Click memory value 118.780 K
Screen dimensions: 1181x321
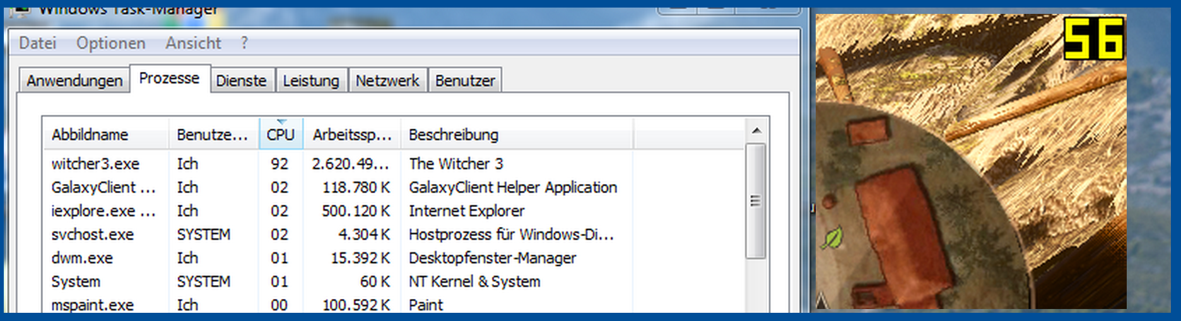[356, 187]
